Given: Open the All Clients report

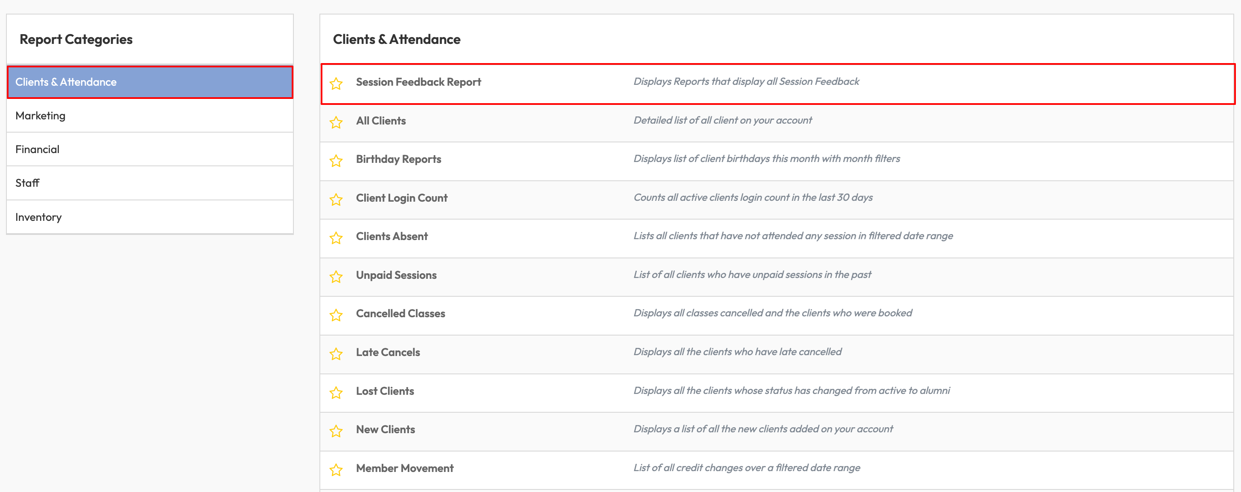Looking at the screenshot, I should coord(380,121).
